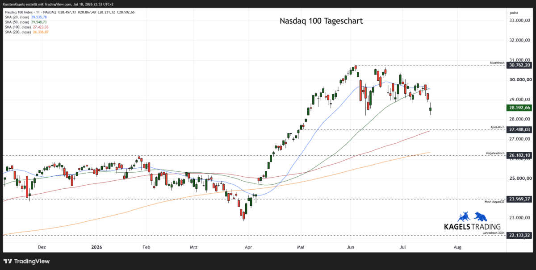The height and width of the screenshot is (270, 536).
Task: Select the SMA (200, close) legend entry
Action: click(x=26, y=32)
